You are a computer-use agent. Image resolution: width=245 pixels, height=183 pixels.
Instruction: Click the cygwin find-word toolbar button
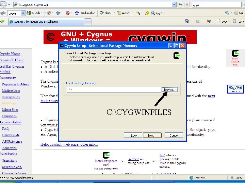tap(158, 13)
